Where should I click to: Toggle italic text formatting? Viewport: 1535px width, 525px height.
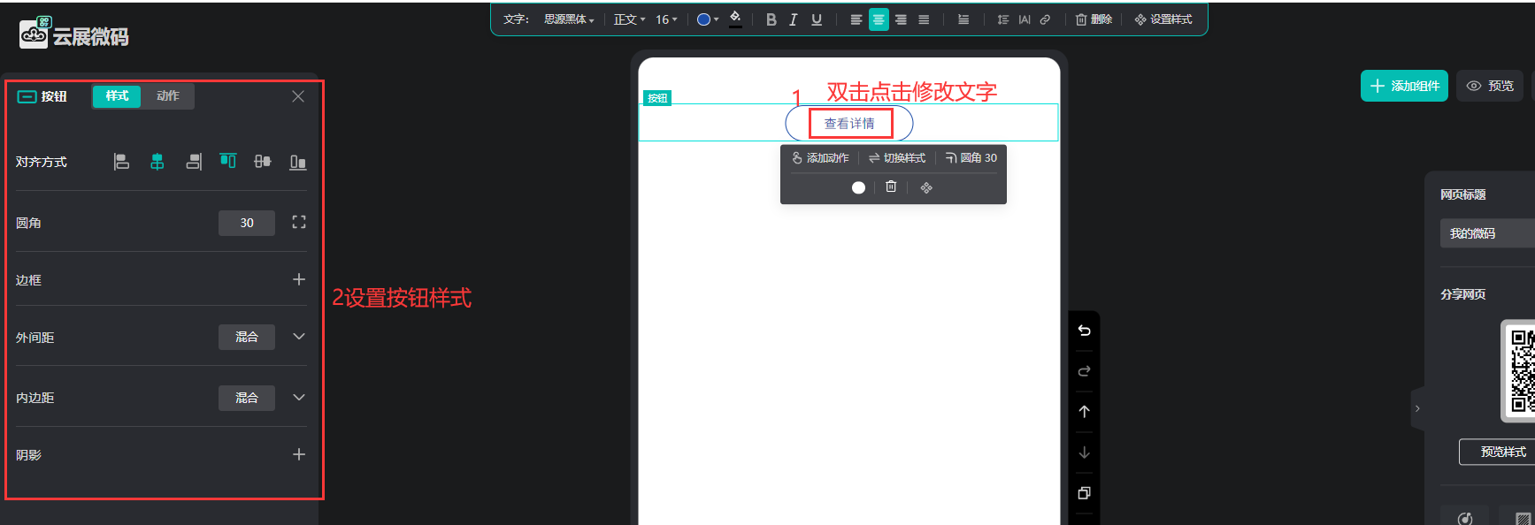click(x=794, y=19)
